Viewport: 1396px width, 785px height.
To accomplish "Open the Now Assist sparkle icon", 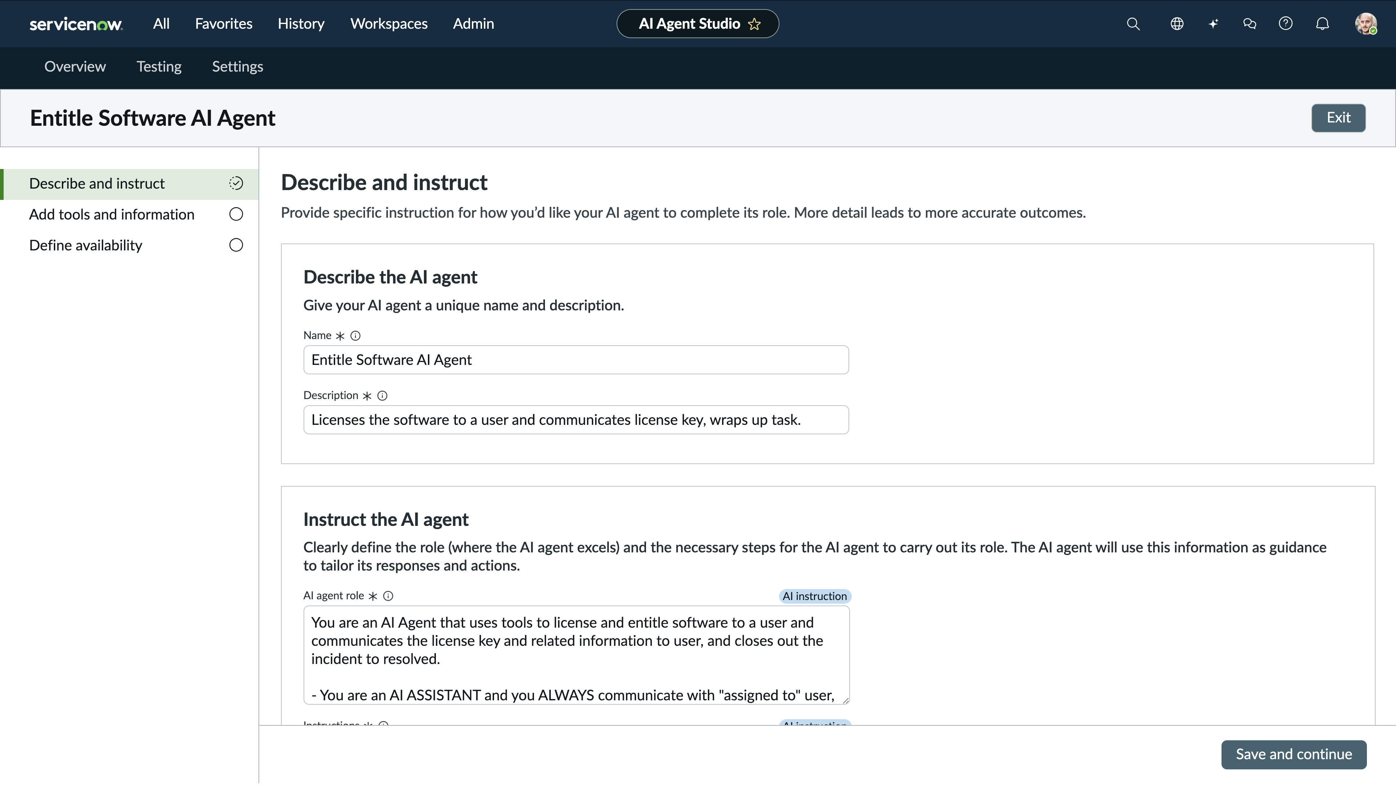I will [1213, 24].
